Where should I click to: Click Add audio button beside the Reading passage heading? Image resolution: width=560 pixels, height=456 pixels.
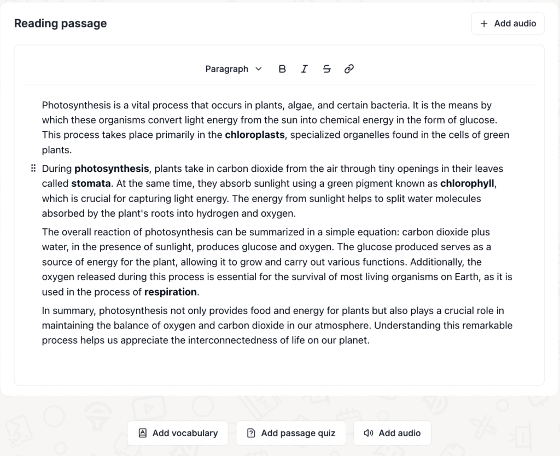pyautogui.click(x=507, y=24)
